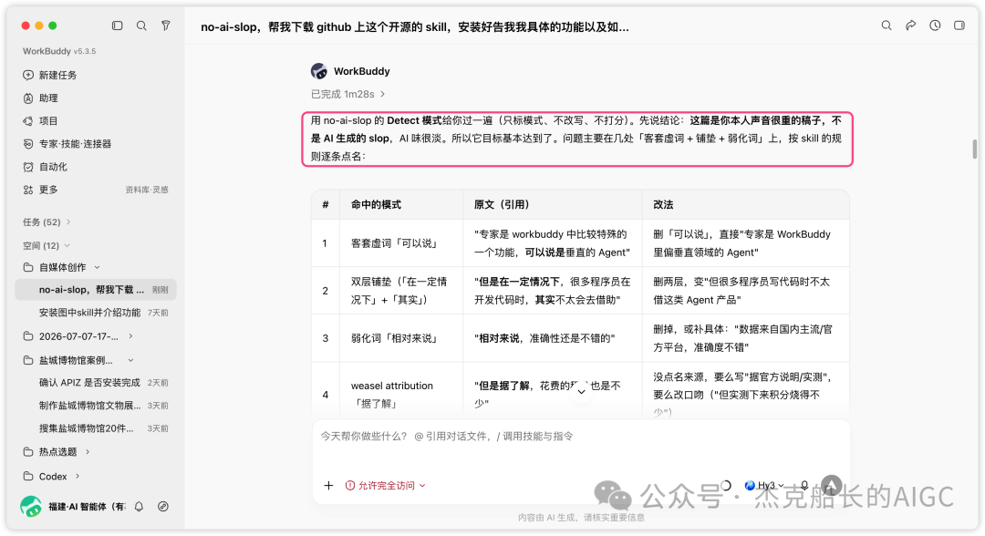
Task: Search within conversation using top-right magnifier
Action: pos(886,26)
